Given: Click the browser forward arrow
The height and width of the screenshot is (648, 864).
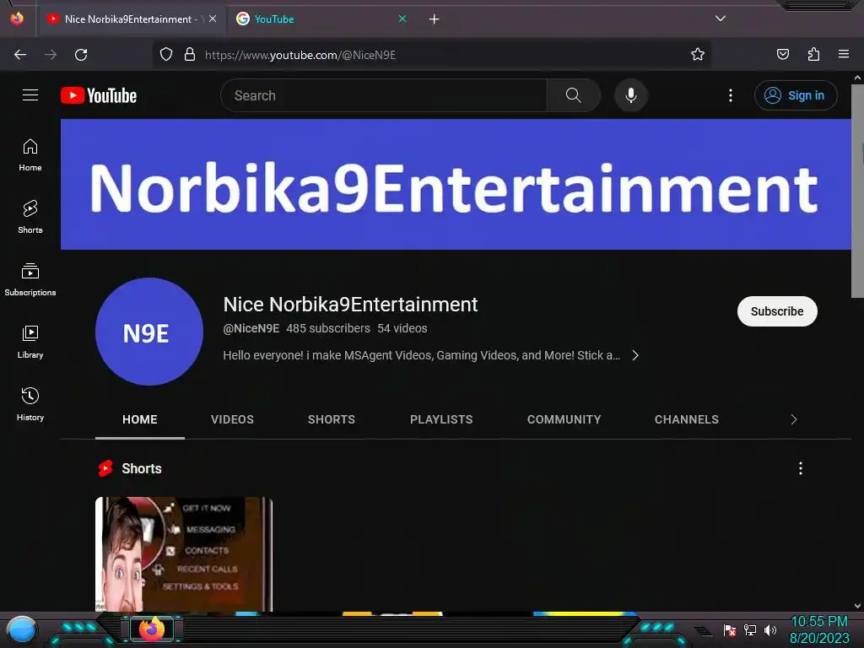Looking at the screenshot, I should (51, 55).
